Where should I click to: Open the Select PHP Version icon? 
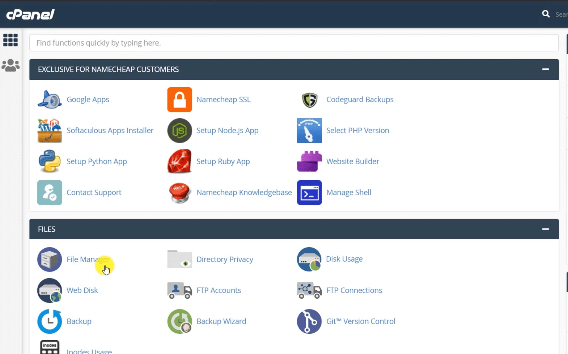click(309, 131)
